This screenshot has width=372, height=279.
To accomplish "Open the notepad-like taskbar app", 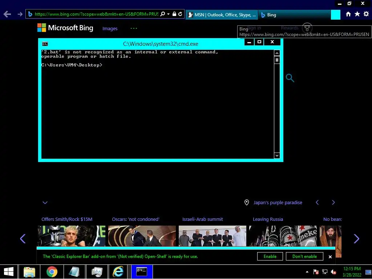I will pyautogui.click(x=74, y=272).
